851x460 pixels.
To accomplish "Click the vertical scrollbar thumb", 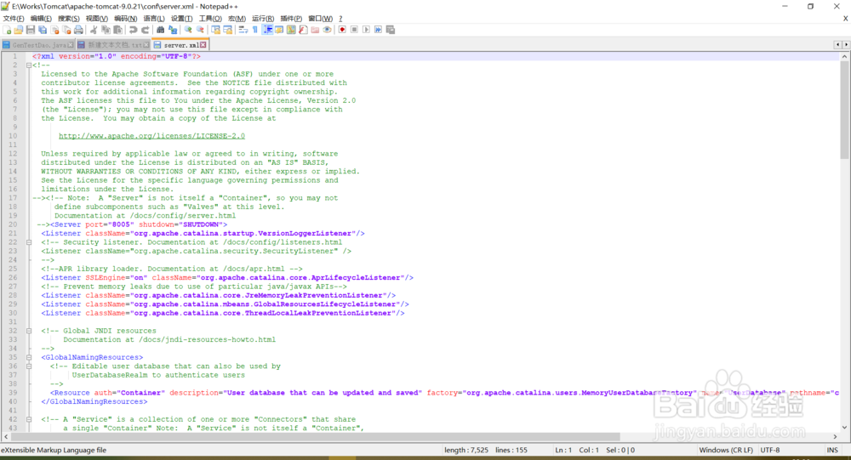I will tap(844, 110).
